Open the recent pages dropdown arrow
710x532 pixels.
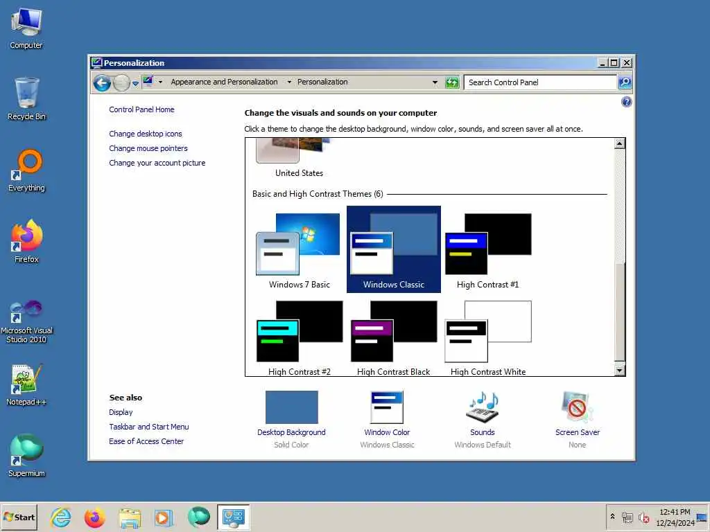[135, 83]
